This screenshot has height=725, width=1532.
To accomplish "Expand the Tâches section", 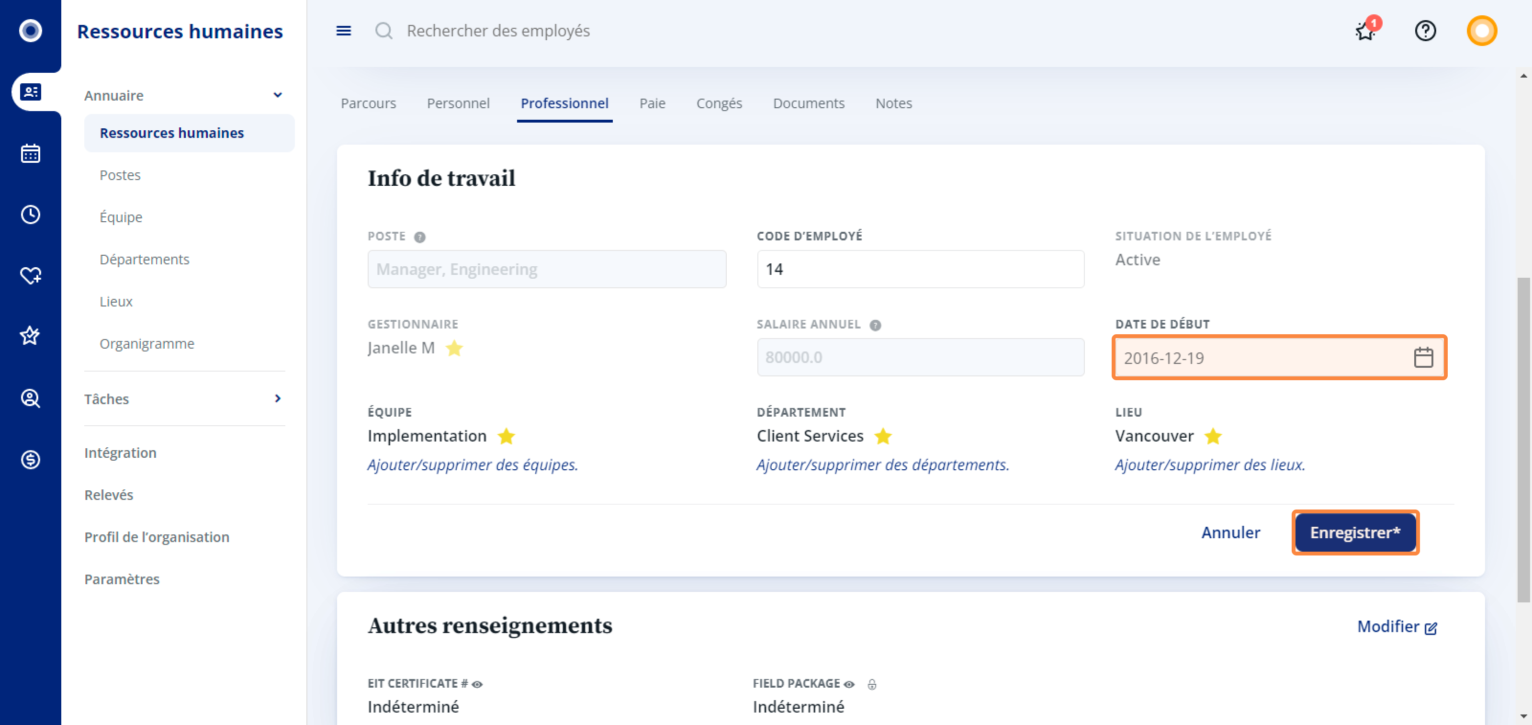I will (278, 398).
